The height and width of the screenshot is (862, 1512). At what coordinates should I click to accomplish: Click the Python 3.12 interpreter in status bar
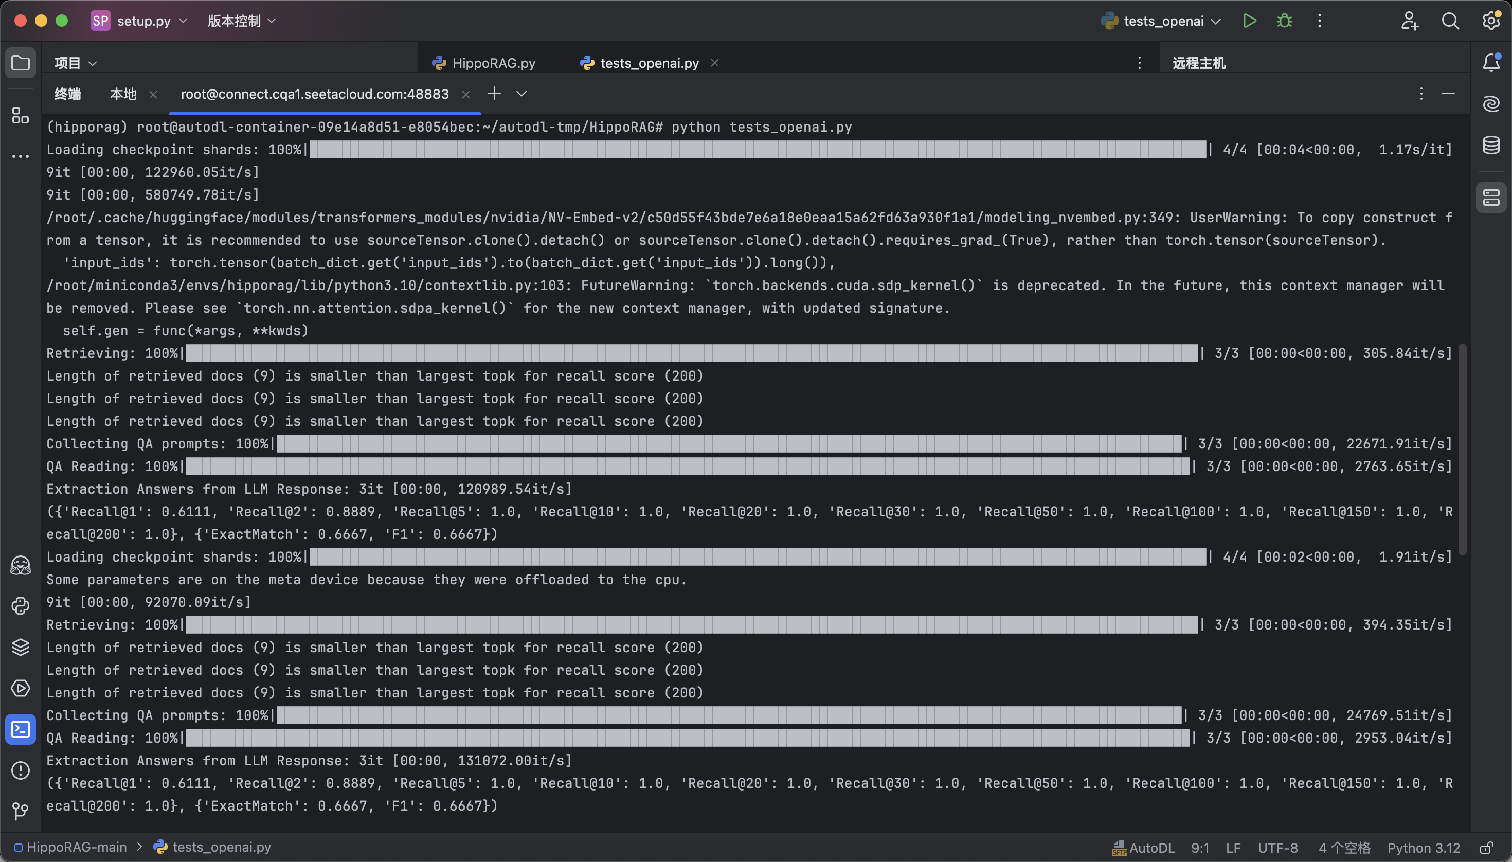pos(1423,848)
